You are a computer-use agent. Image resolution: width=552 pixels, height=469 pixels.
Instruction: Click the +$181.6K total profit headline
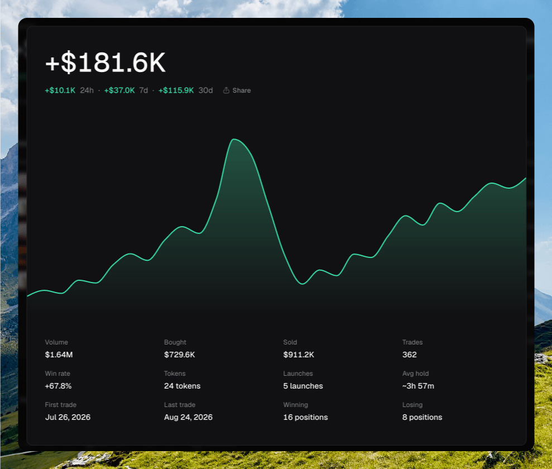(x=105, y=63)
